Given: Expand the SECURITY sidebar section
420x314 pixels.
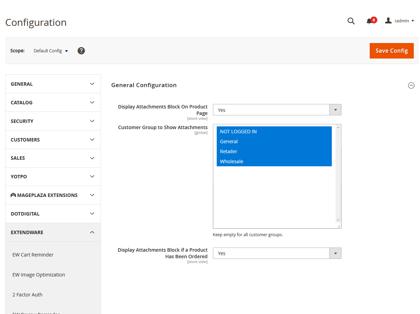Looking at the screenshot, I should coord(53,121).
